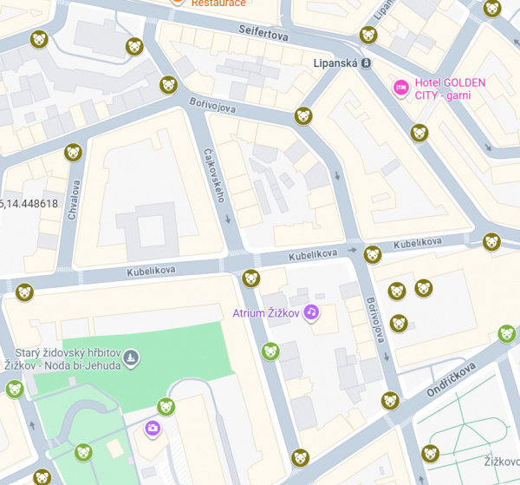Click the Atrium Žižkov place label

(266, 313)
